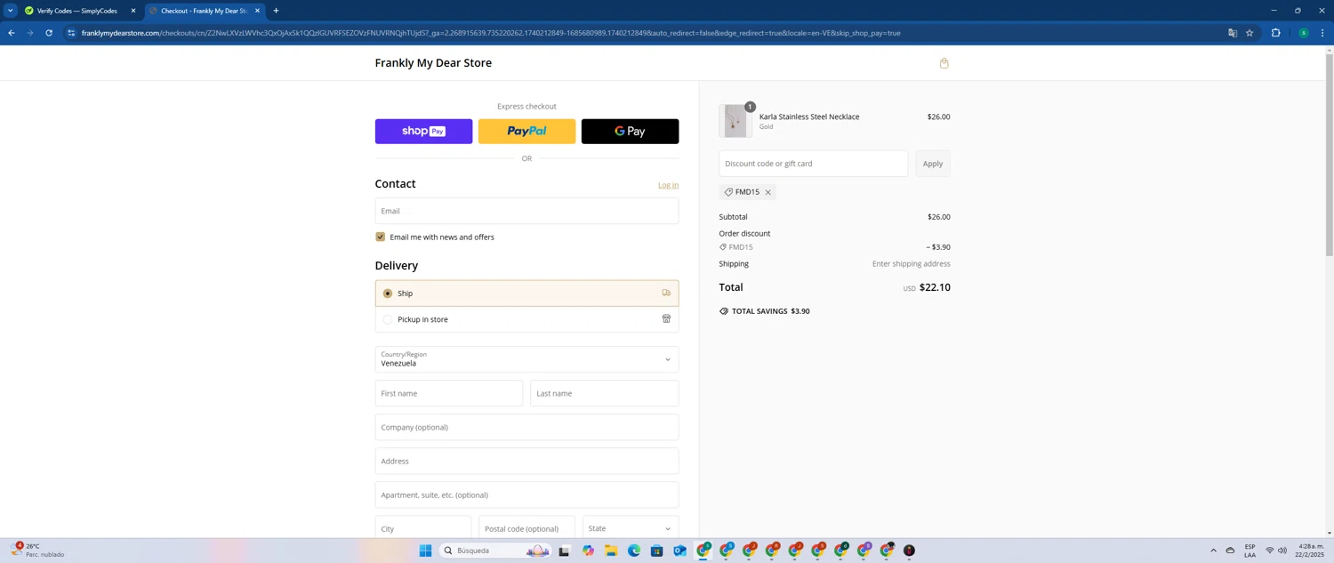Show hidden system tray icons
1334x563 pixels.
click(1213, 551)
